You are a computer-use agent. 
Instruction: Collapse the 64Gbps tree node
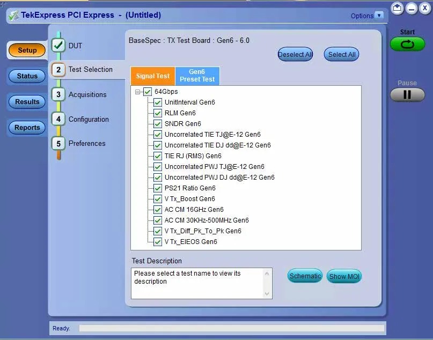click(x=138, y=92)
